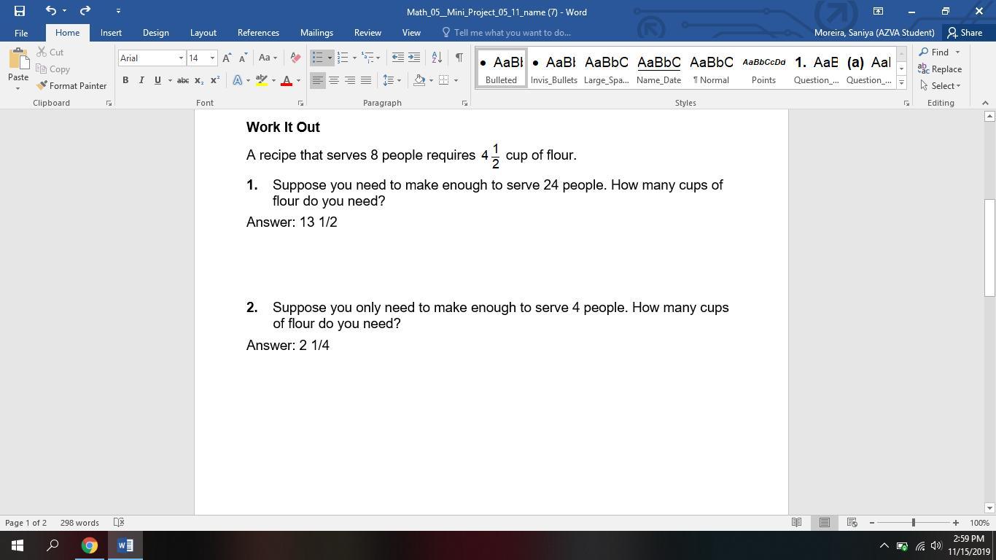Switch to the Mailings tab
Viewport: 996px width, 560px height.
pos(316,33)
